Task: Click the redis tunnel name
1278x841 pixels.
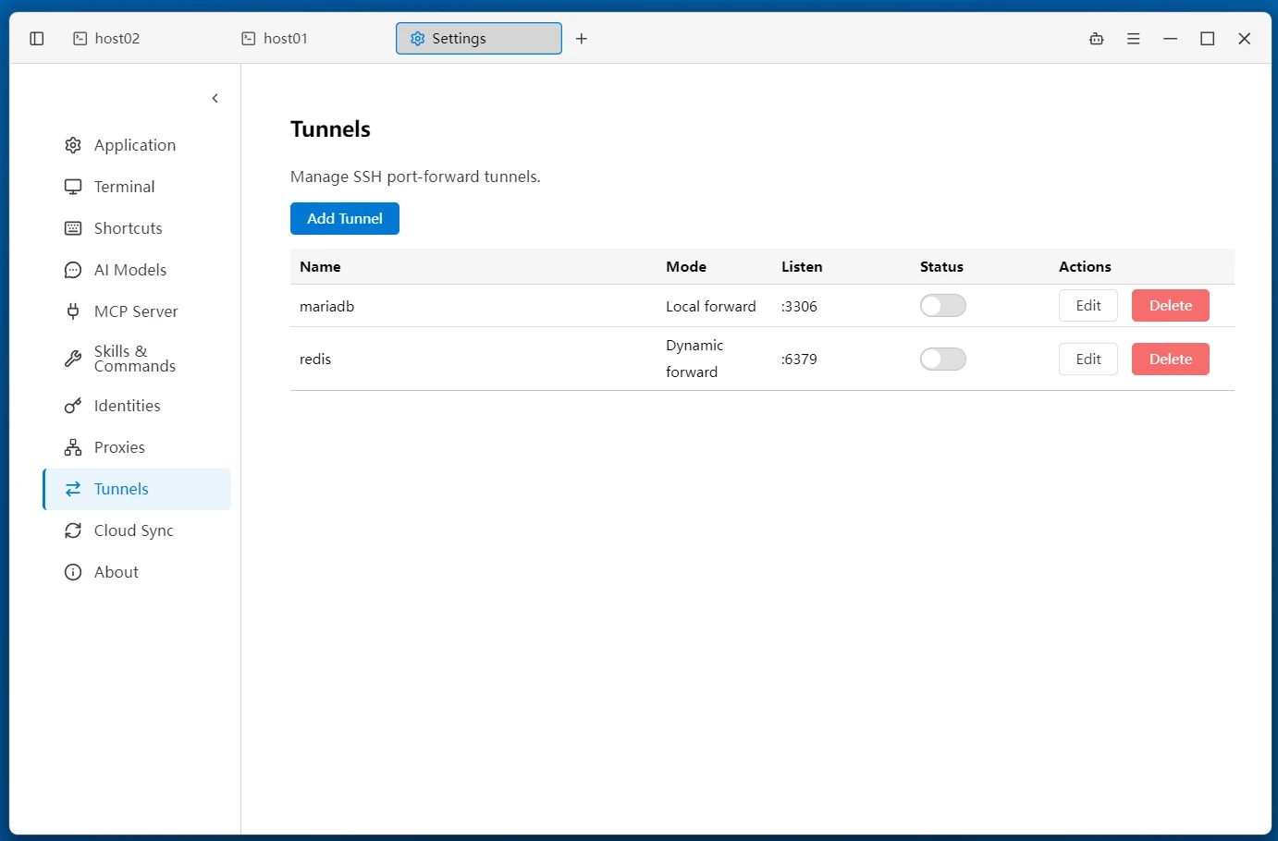Action: point(315,360)
